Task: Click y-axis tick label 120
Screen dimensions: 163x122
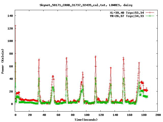Action: coord(10,28)
